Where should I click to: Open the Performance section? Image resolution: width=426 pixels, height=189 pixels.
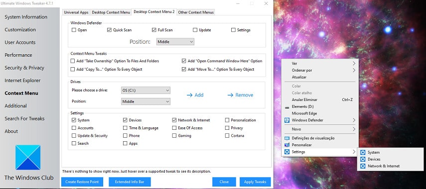pyautogui.click(x=18, y=55)
